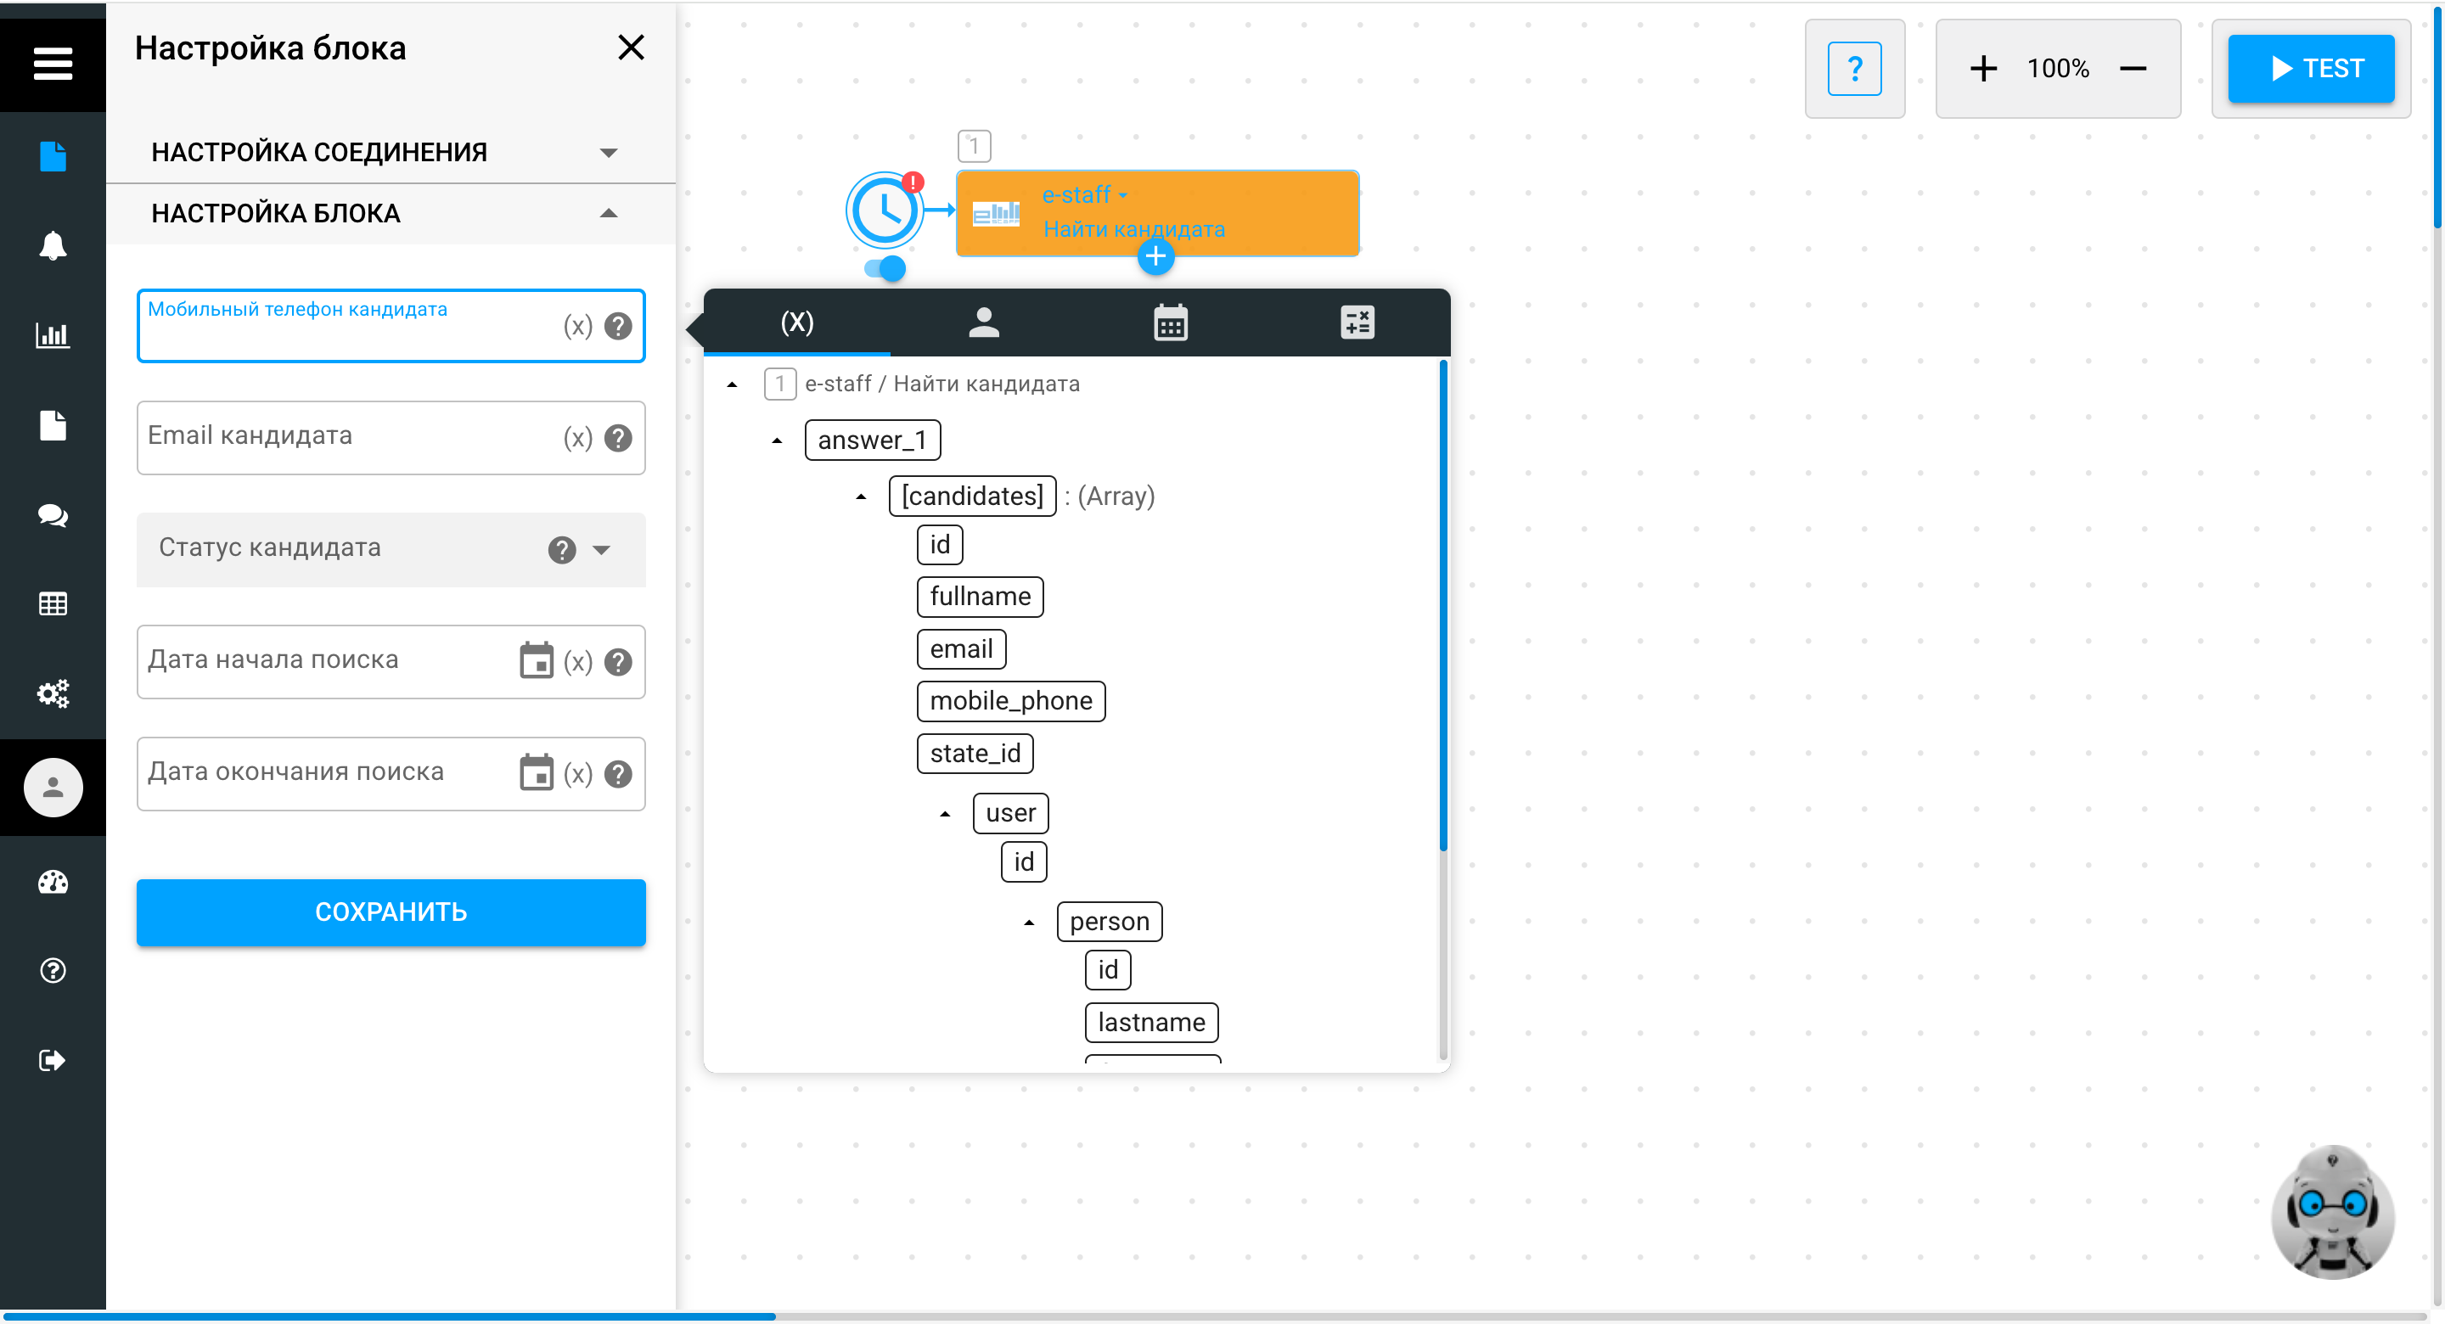Switch to the calendar tab in variable picker
This screenshot has width=2445, height=1324.
1171,323
